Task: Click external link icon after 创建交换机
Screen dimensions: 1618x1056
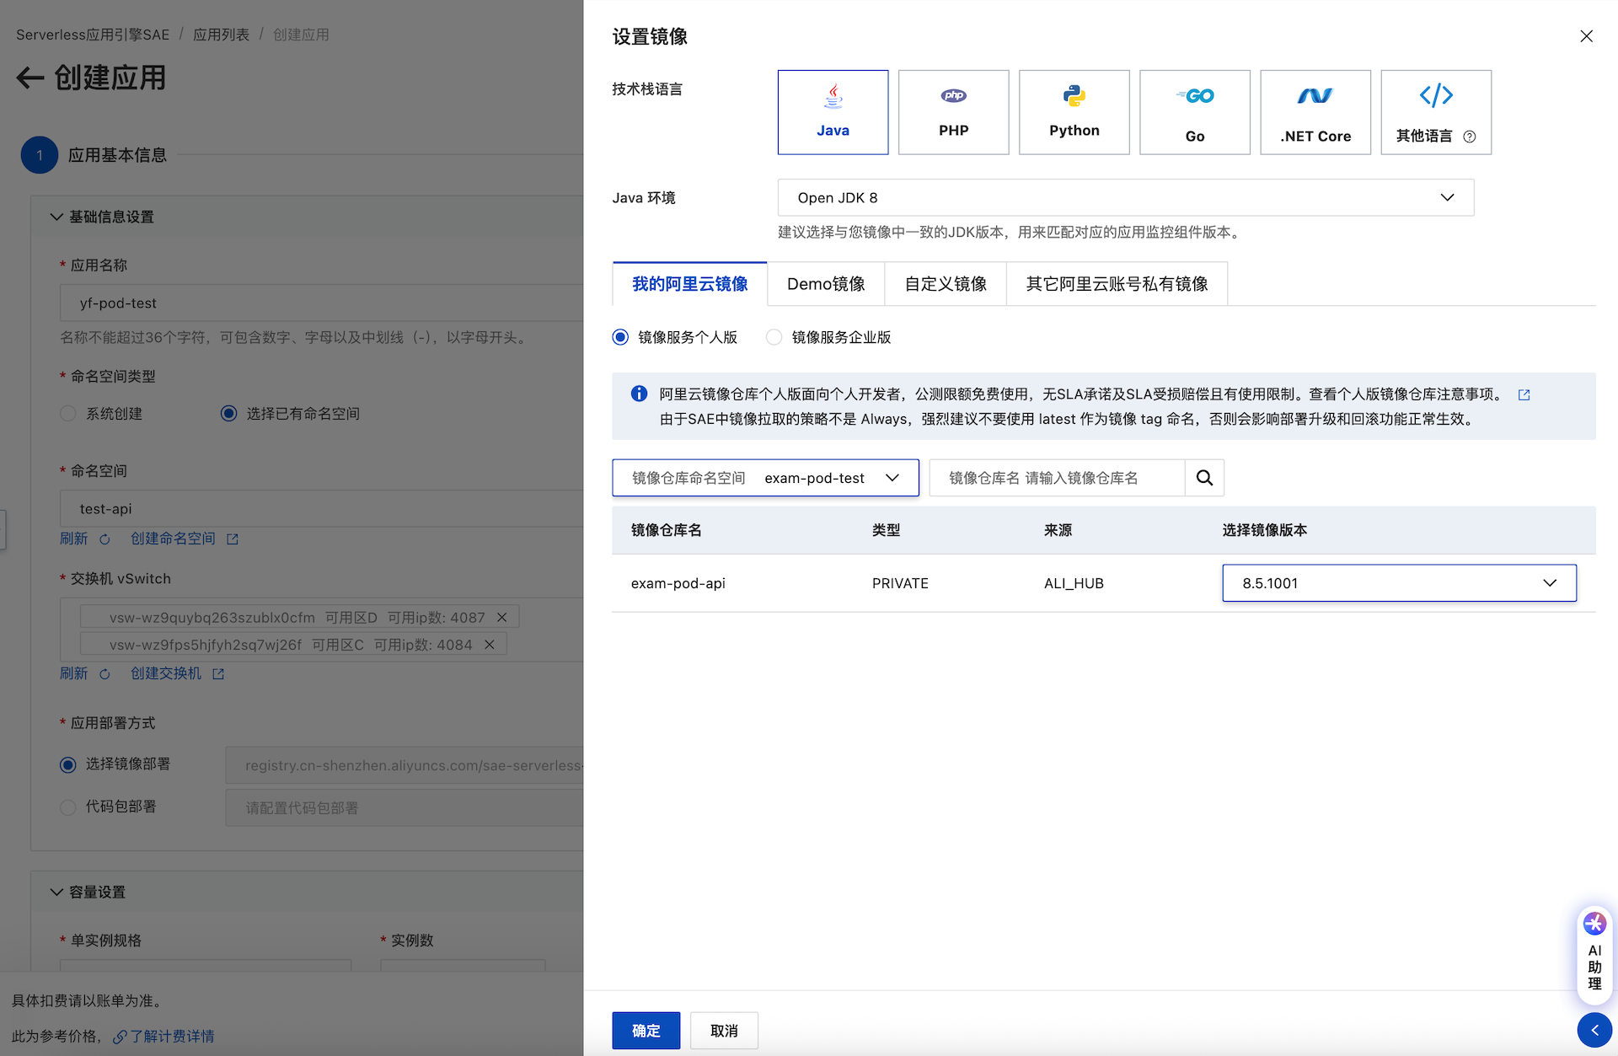Action: point(218,674)
